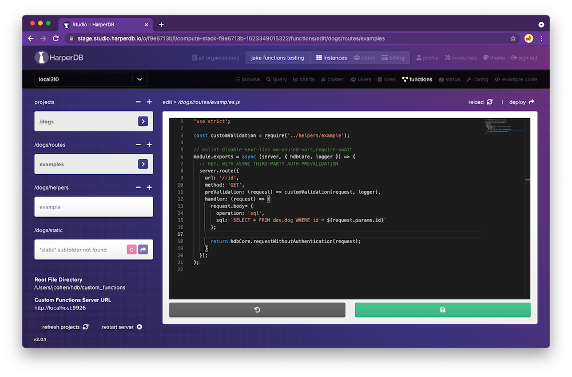Viewport: 572px width, 377px height.
Task: Click the deploy arrow icon
Action: 531,102
